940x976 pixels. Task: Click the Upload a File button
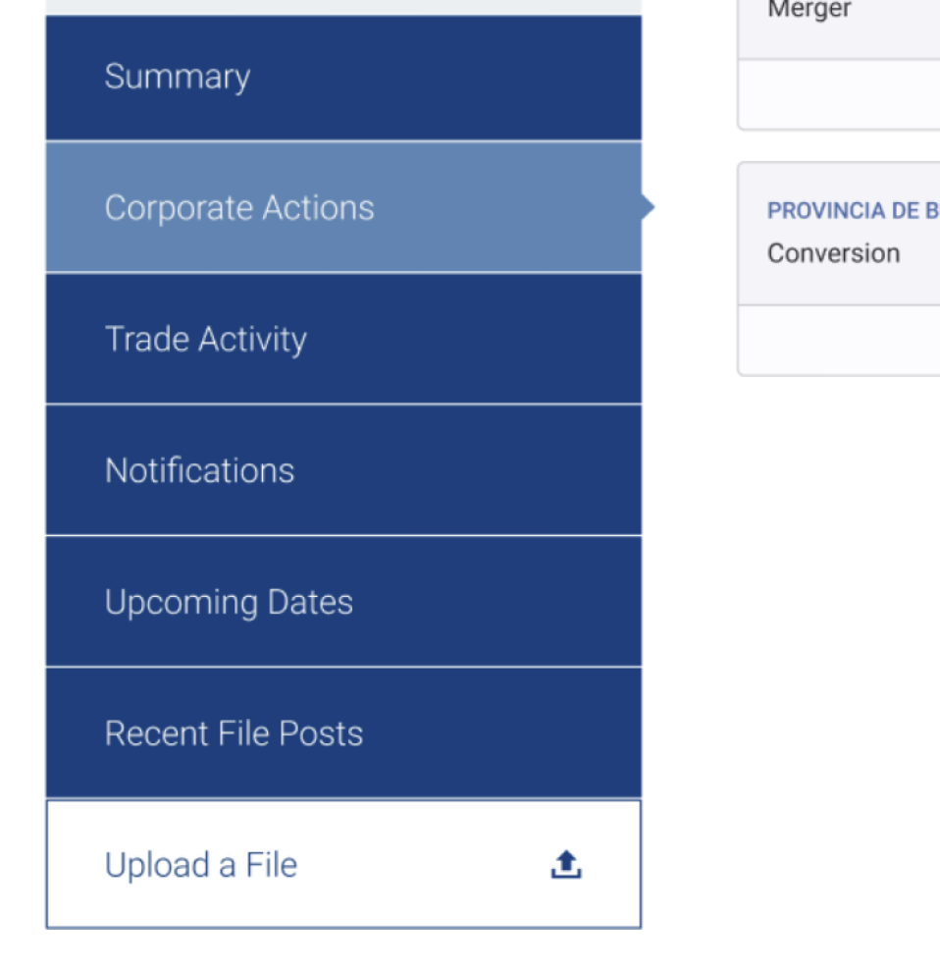343,865
